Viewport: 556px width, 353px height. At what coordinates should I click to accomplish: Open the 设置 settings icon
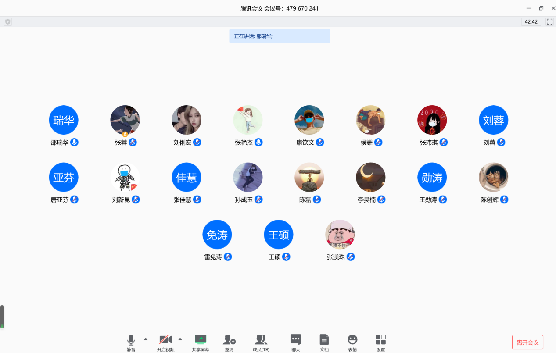[380, 340]
